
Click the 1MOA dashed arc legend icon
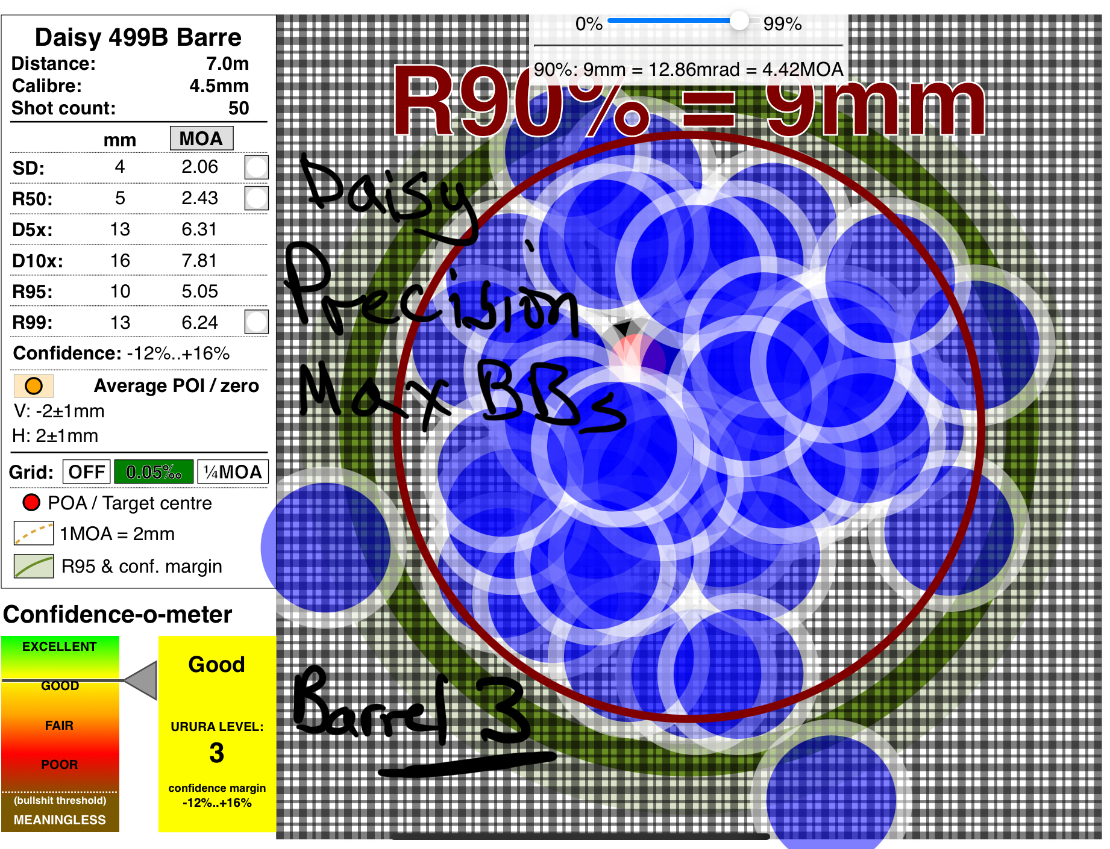coord(34,533)
